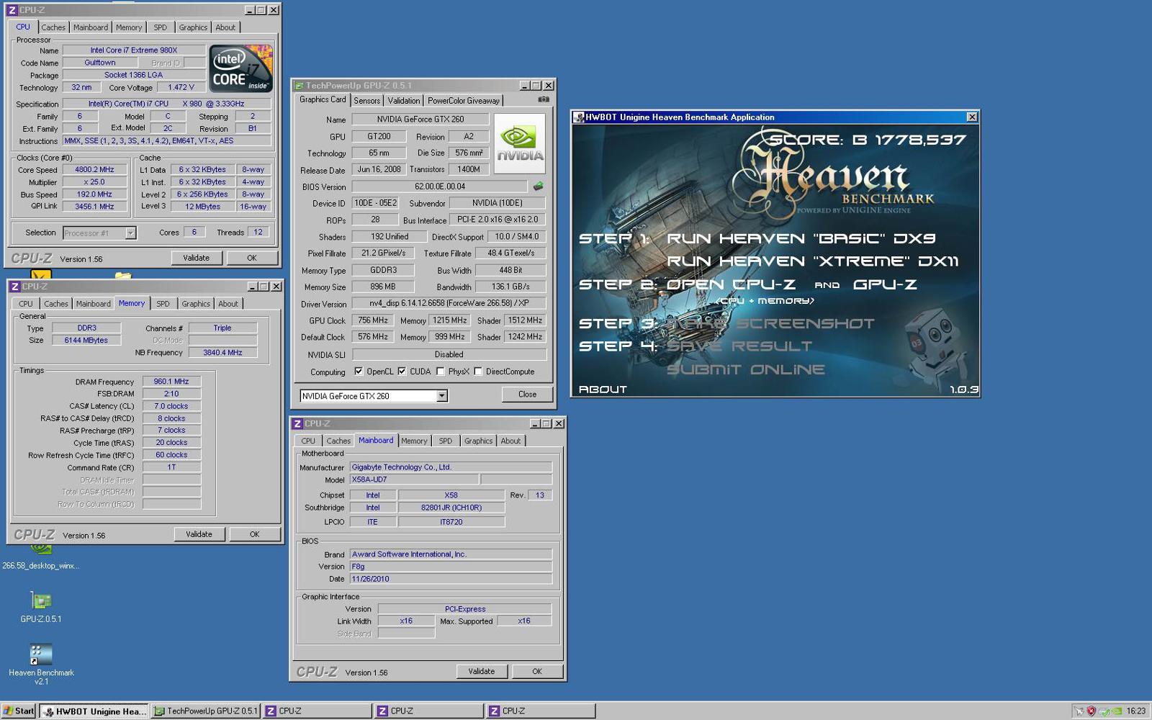Click green checkmark tray icon
Viewport: 1152px width, 720px height.
click(x=1104, y=711)
